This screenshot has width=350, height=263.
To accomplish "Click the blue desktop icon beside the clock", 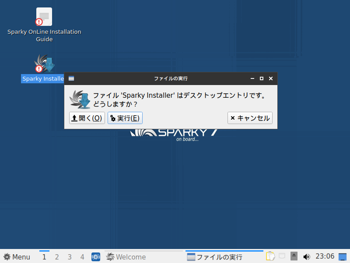I will coord(343,257).
